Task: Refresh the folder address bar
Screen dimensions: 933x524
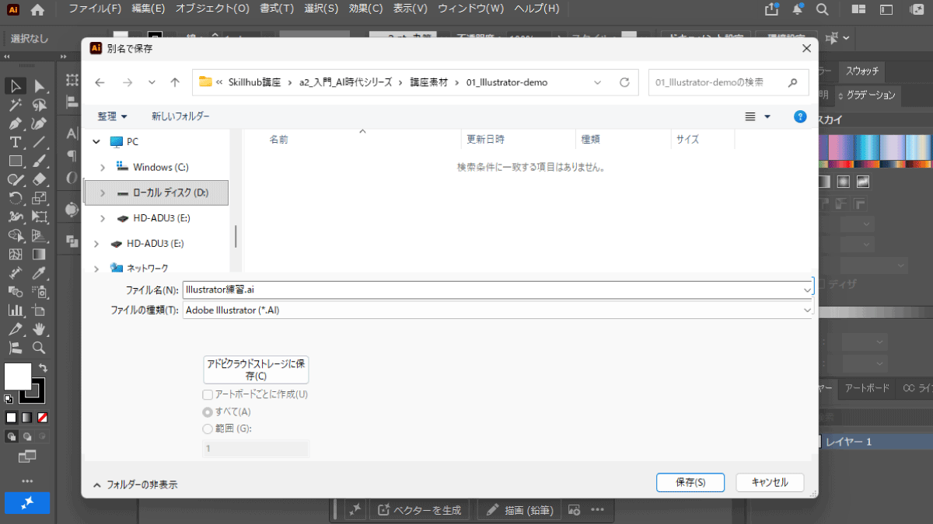Action: point(624,82)
